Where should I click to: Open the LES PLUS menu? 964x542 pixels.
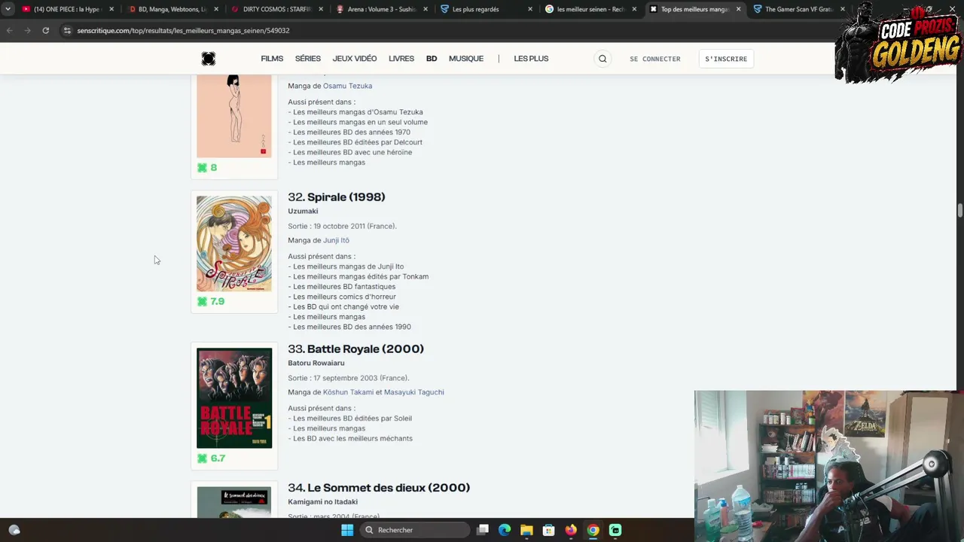pyautogui.click(x=531, y=59)
